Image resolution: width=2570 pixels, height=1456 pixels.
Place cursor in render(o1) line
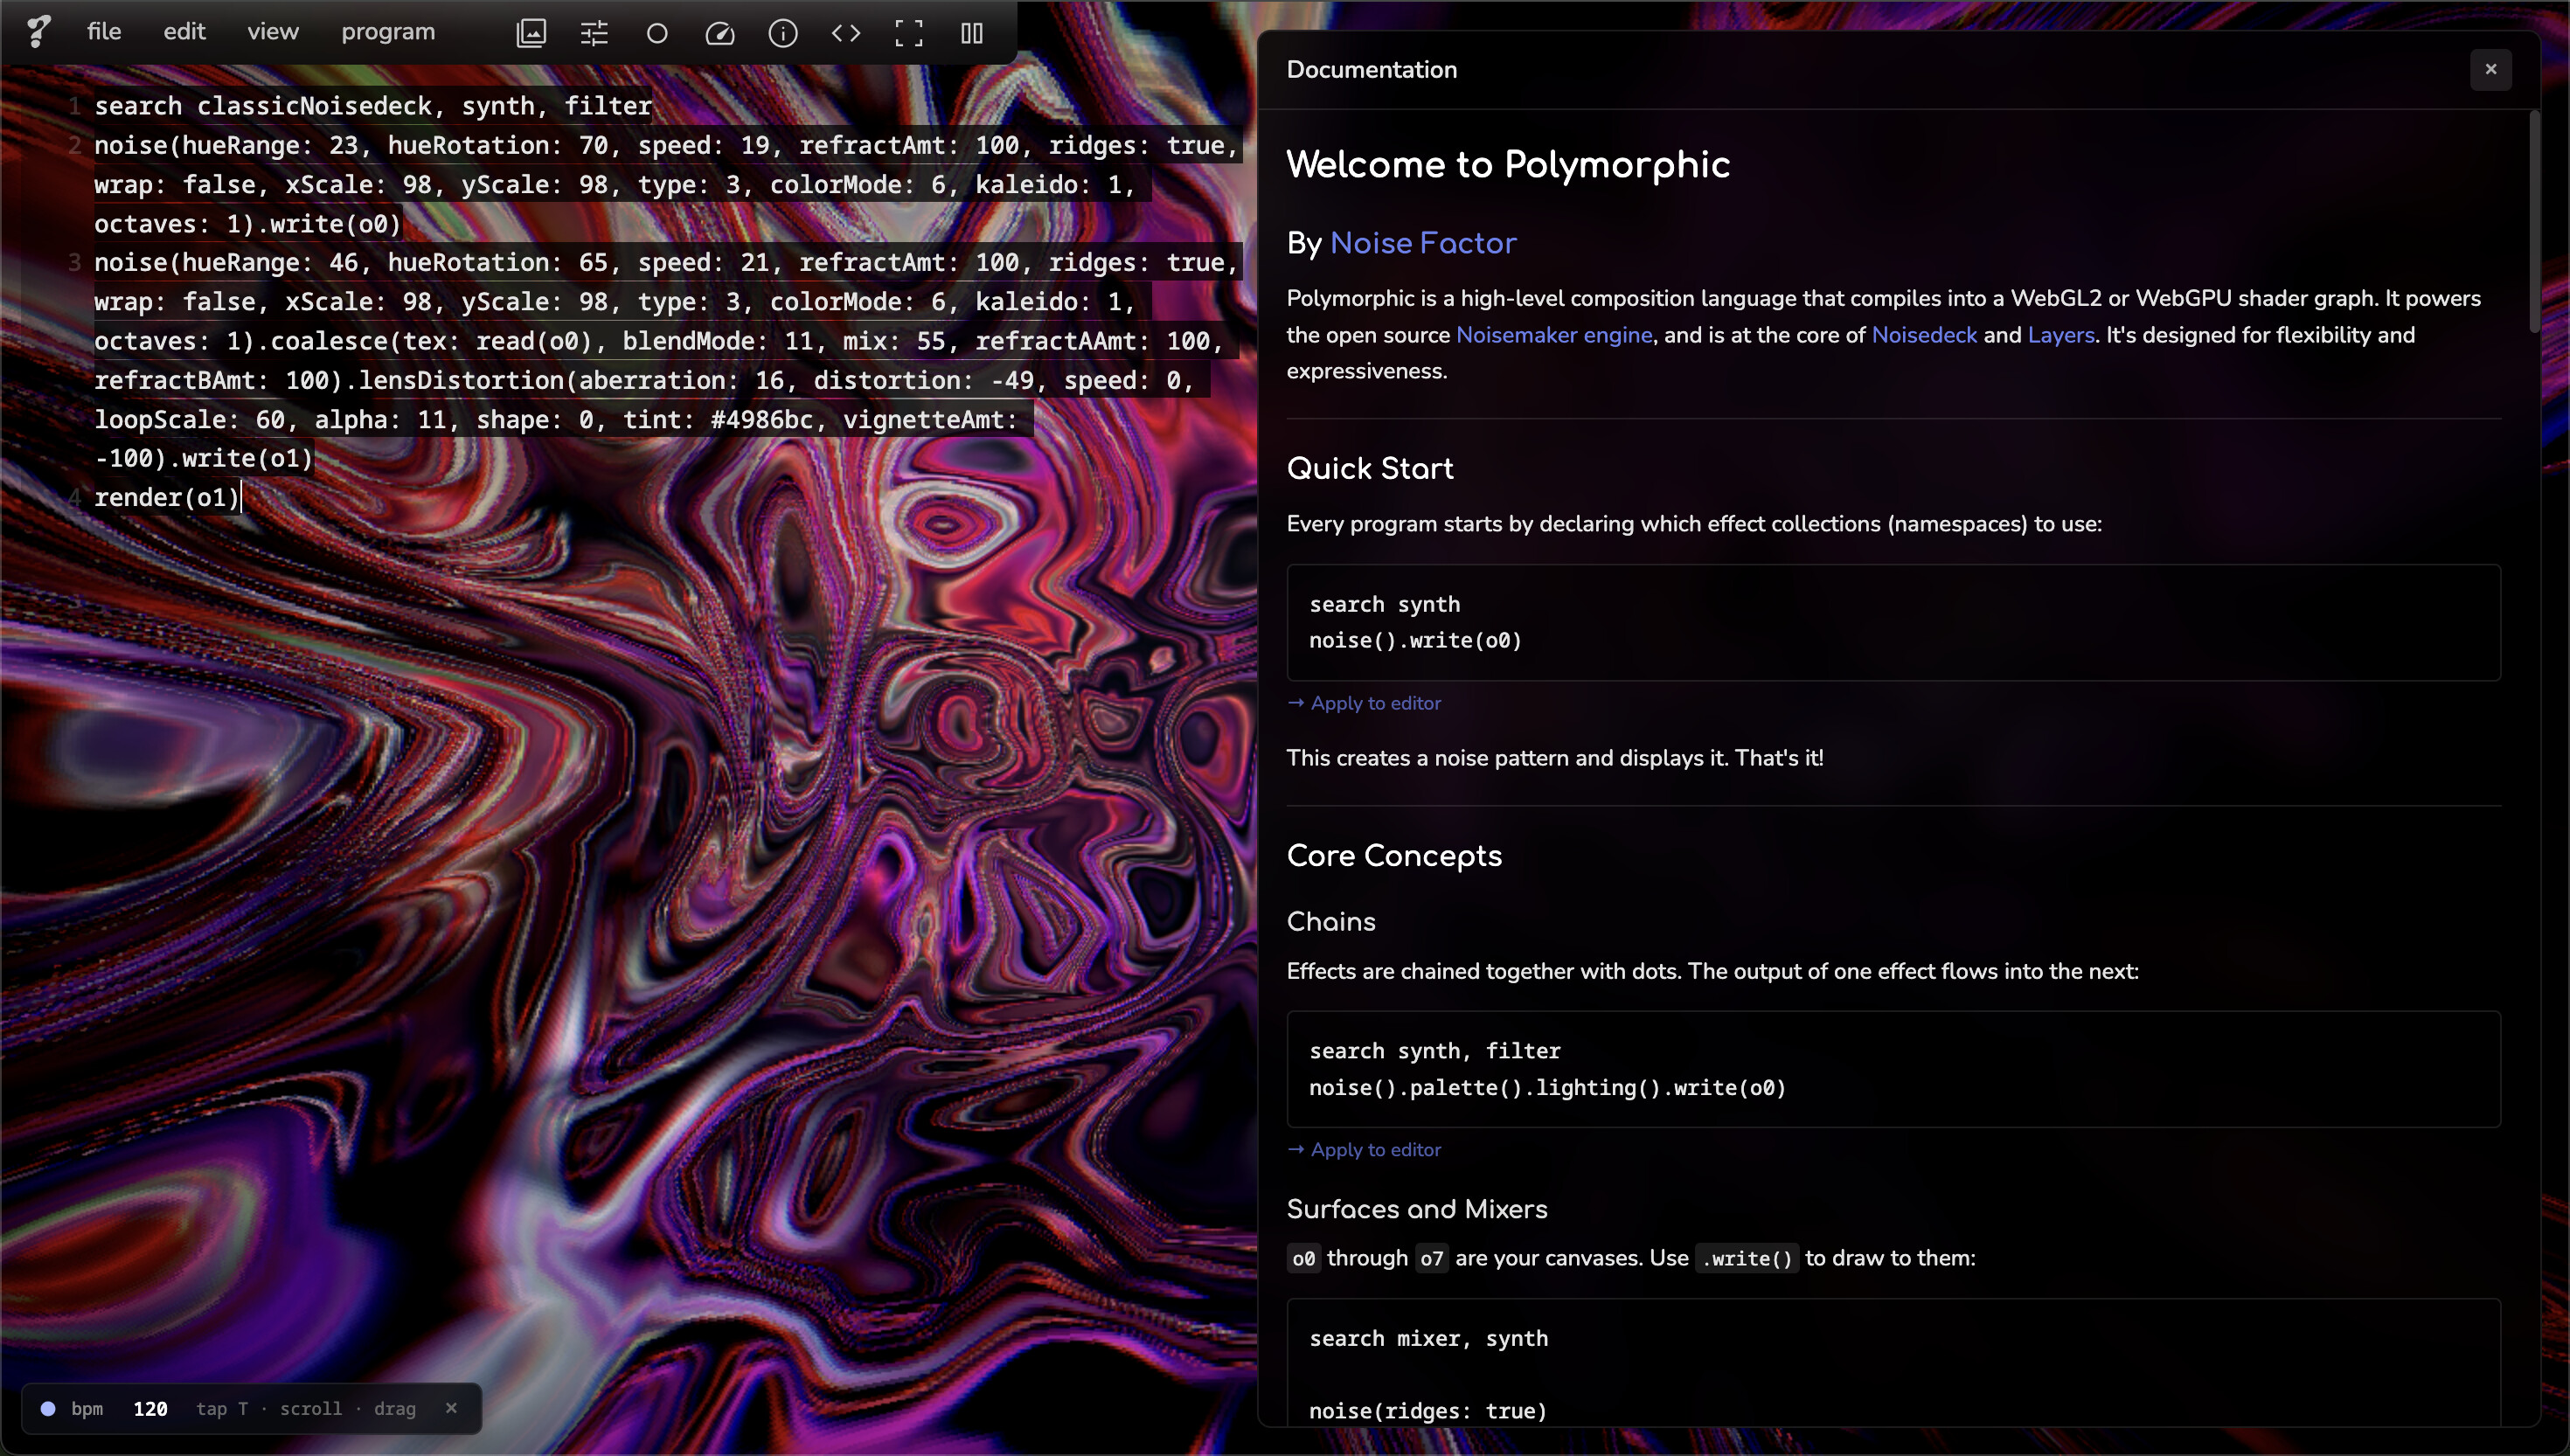pos(166,497)
